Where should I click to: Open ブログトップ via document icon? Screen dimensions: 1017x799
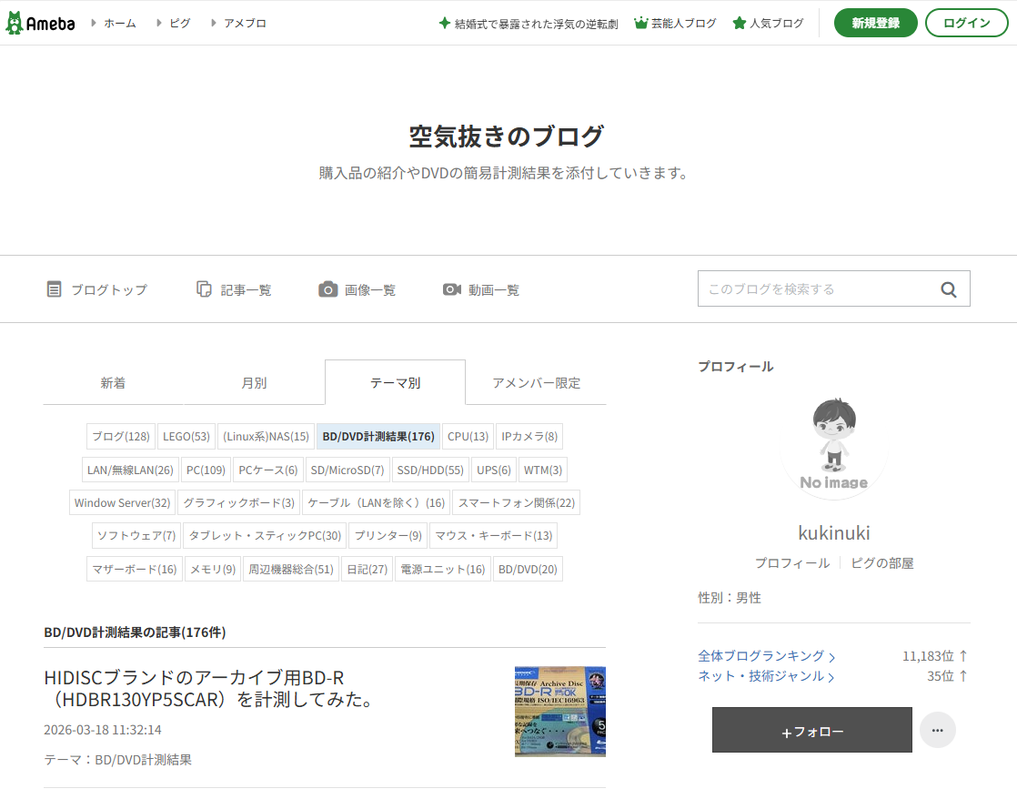click(54, 289)
